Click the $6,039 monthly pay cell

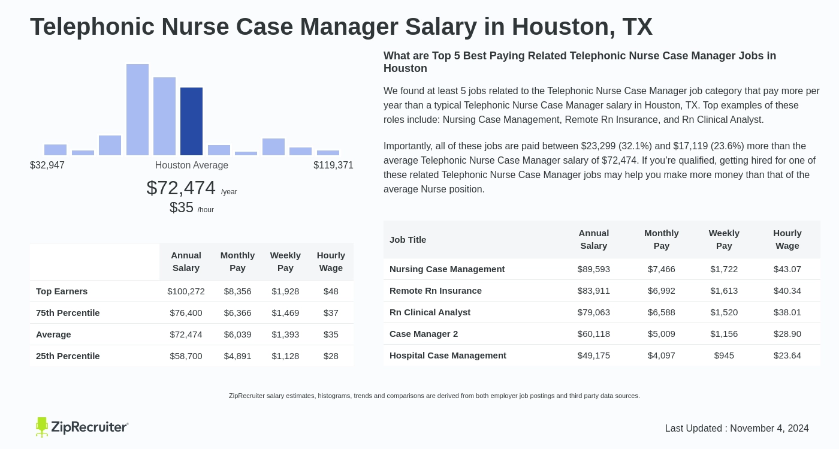coord(237,334)
